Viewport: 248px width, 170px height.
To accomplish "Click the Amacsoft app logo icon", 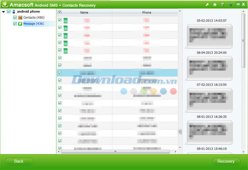I will pyautogui.click(x=5, y=5).
